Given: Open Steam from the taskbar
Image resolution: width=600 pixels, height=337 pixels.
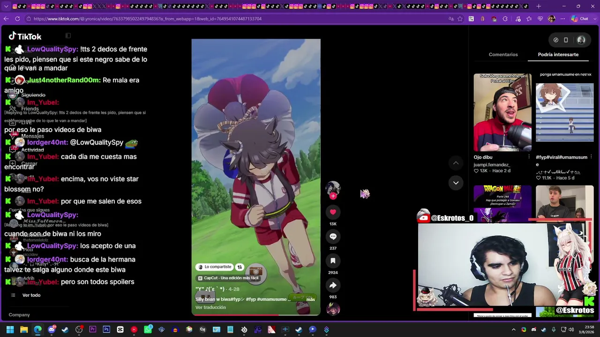Looking at the screenshot, I should 65,330.
